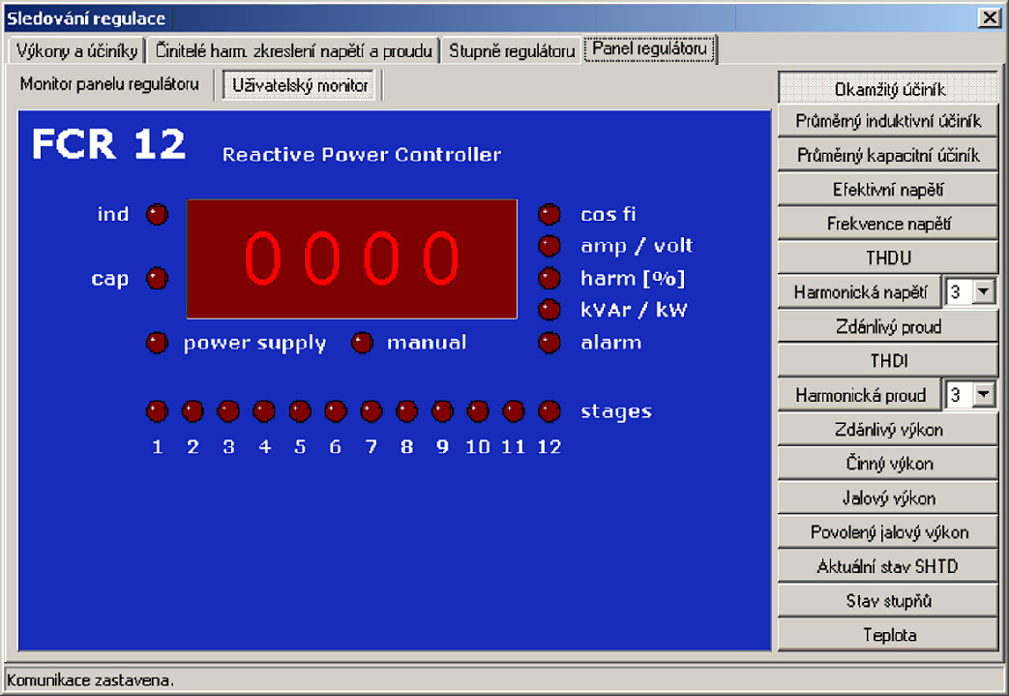Click stage 9 LED
Screen dimensions: 1009x696
pyautogui.click(x=442, y=410)
